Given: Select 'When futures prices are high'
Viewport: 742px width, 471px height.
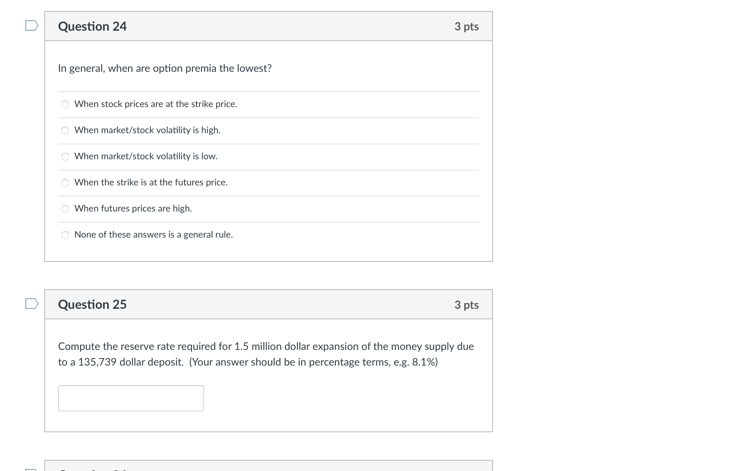Looking at the screenshot, I should tap(65, 209).
